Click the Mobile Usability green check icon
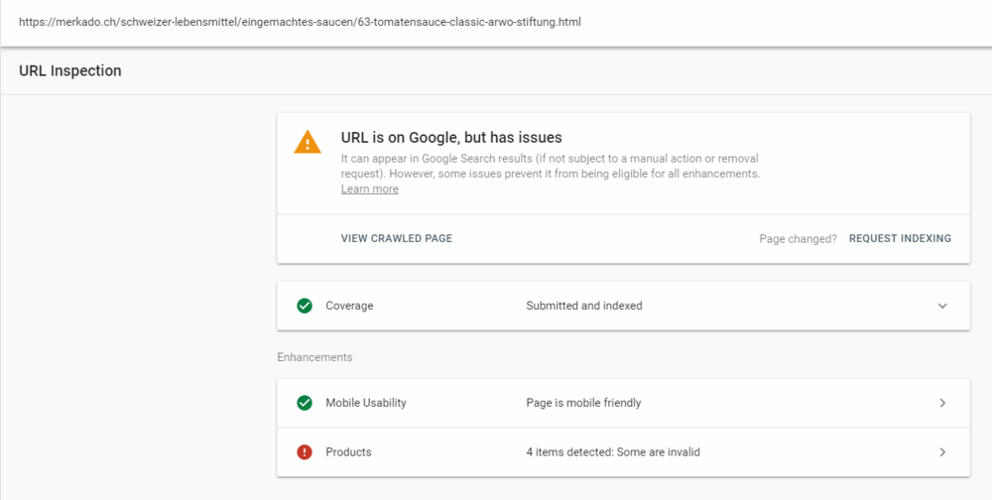 pos(305,403)
